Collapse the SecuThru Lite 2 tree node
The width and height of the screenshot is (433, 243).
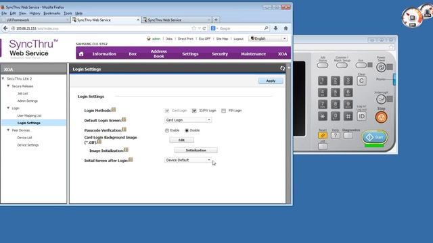[x=3, y=79]
